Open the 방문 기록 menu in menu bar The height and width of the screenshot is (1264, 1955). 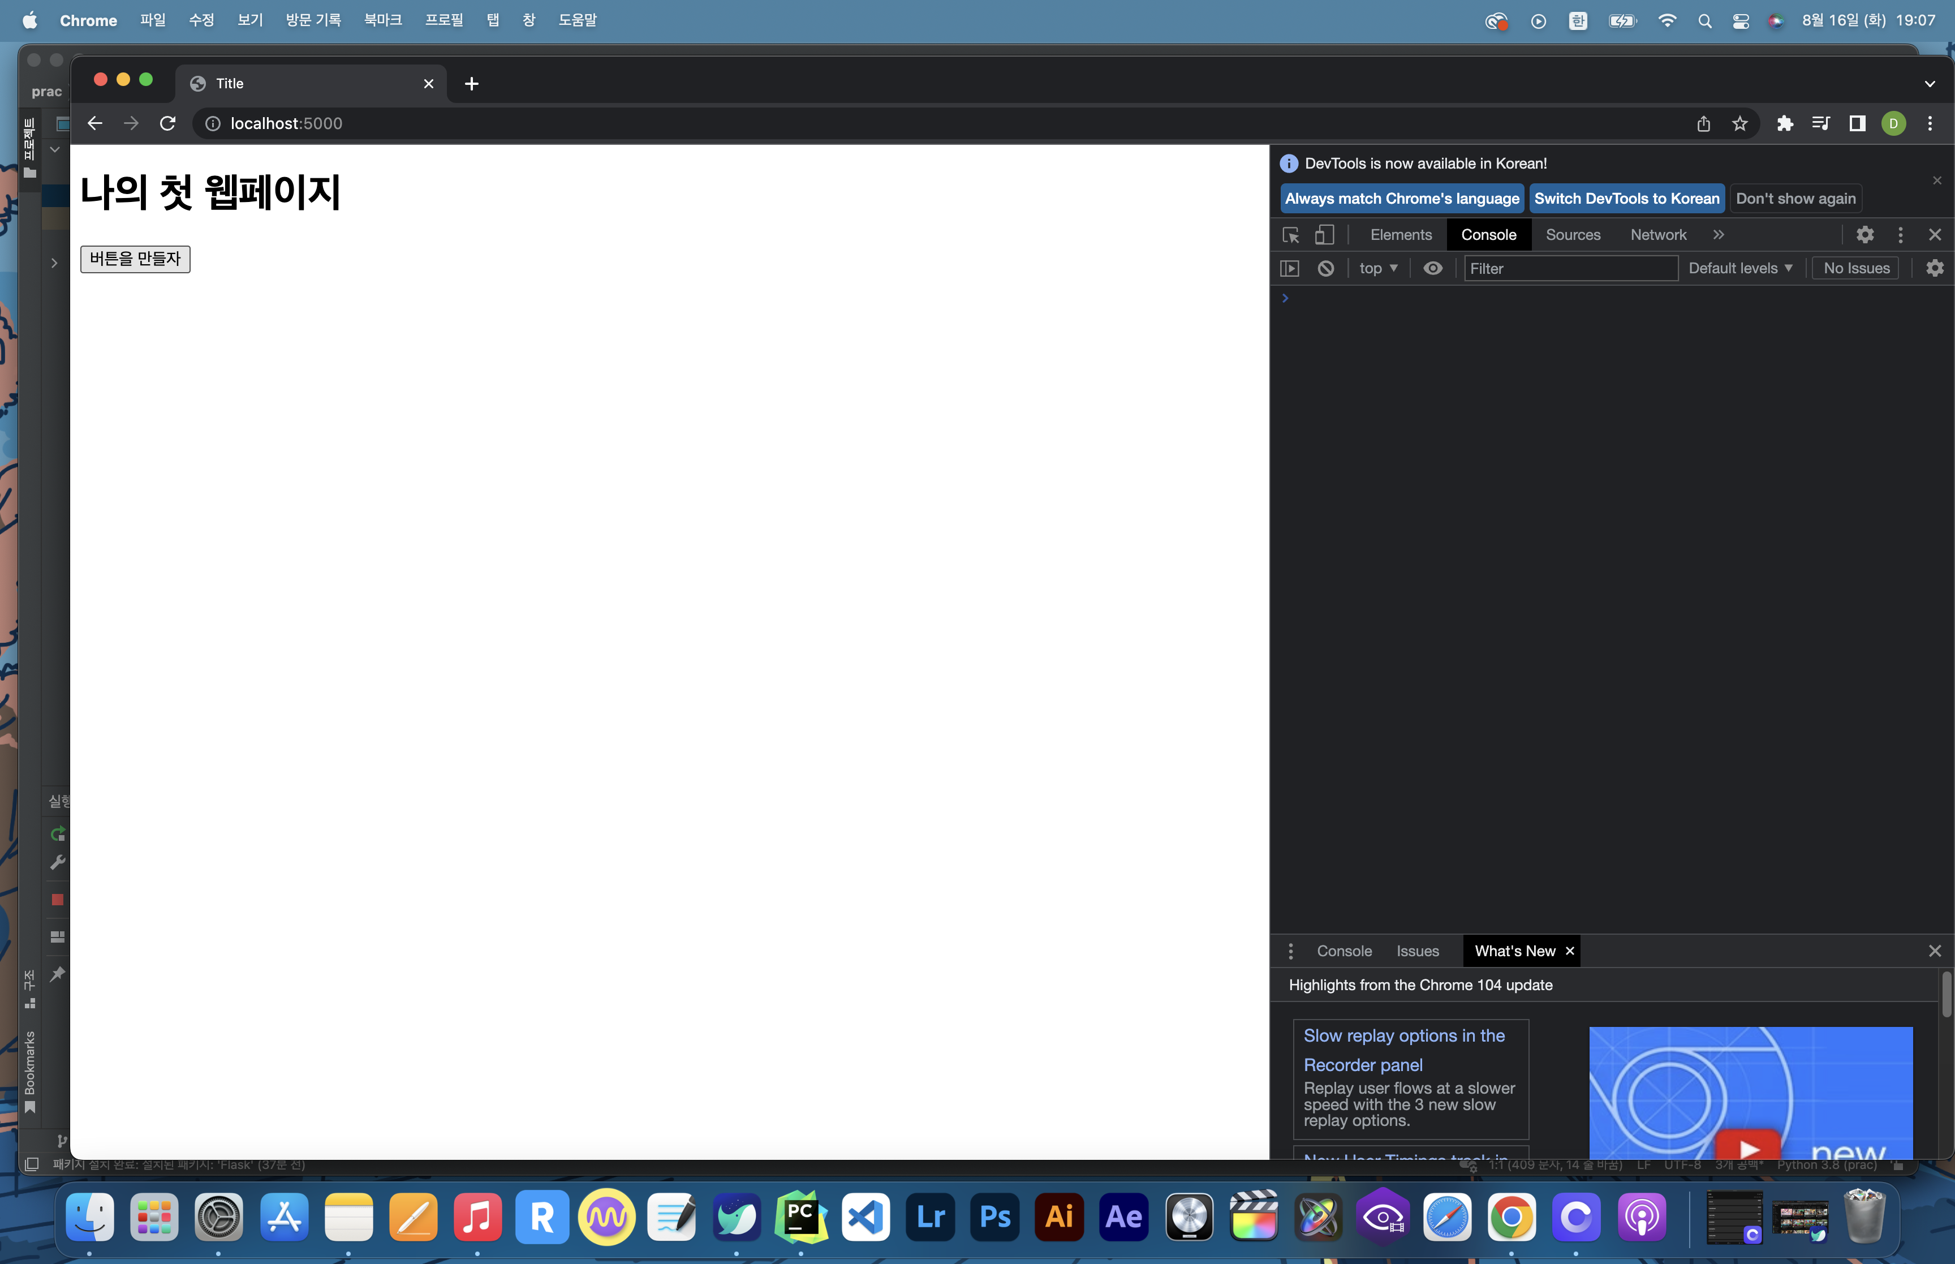[x=313, y=20]
